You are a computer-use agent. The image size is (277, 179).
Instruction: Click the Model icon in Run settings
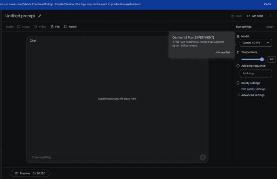238,36
